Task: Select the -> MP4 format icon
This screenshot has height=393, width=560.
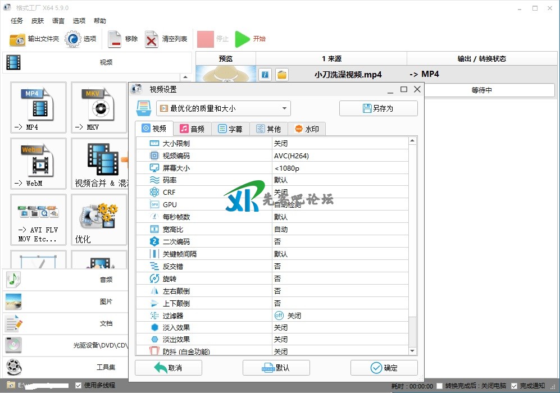Action: 38,107
